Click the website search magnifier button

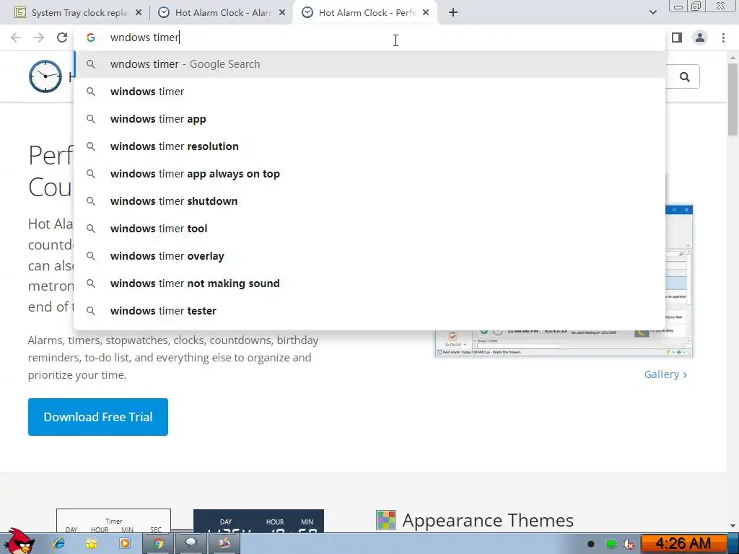(x=684, y=76)
